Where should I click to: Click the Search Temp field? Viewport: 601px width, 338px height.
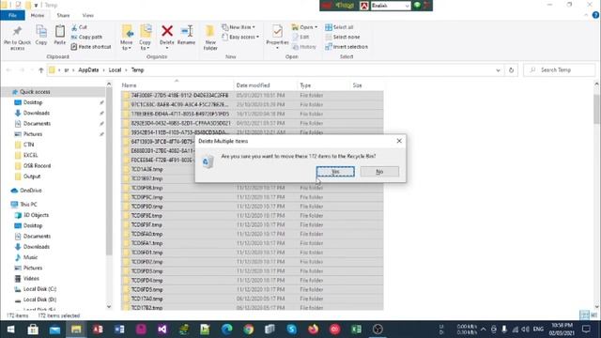click(x=560, y=70)
